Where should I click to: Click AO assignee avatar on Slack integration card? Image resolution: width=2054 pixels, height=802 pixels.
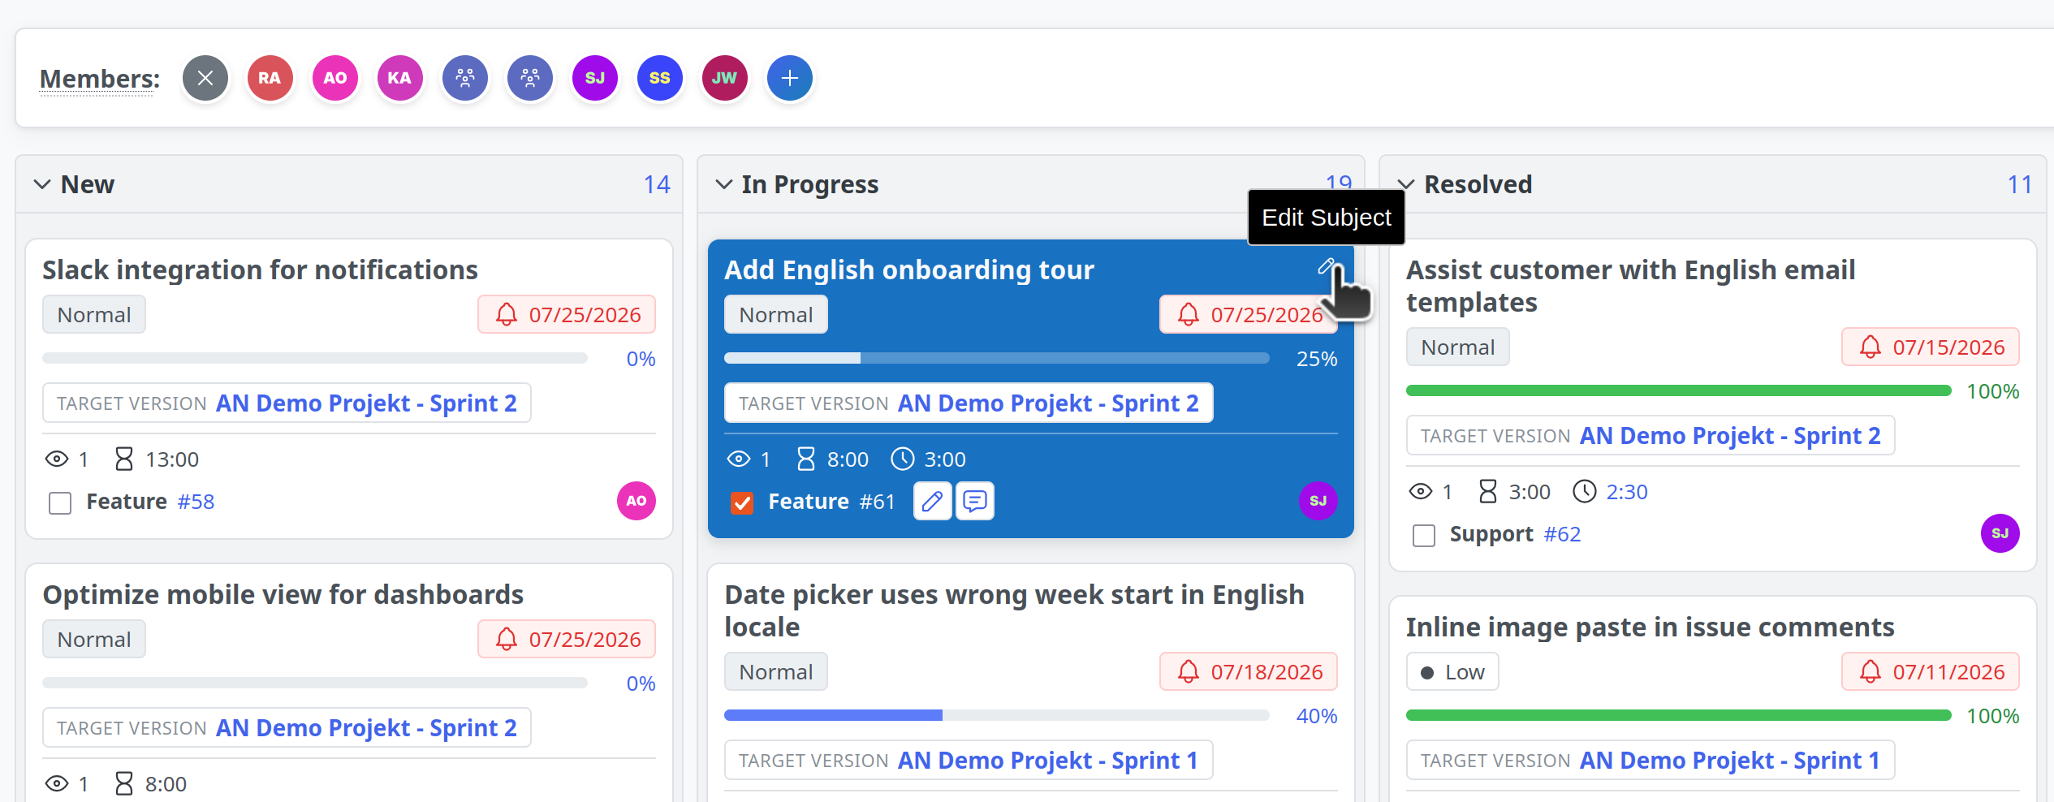point(636,501)
